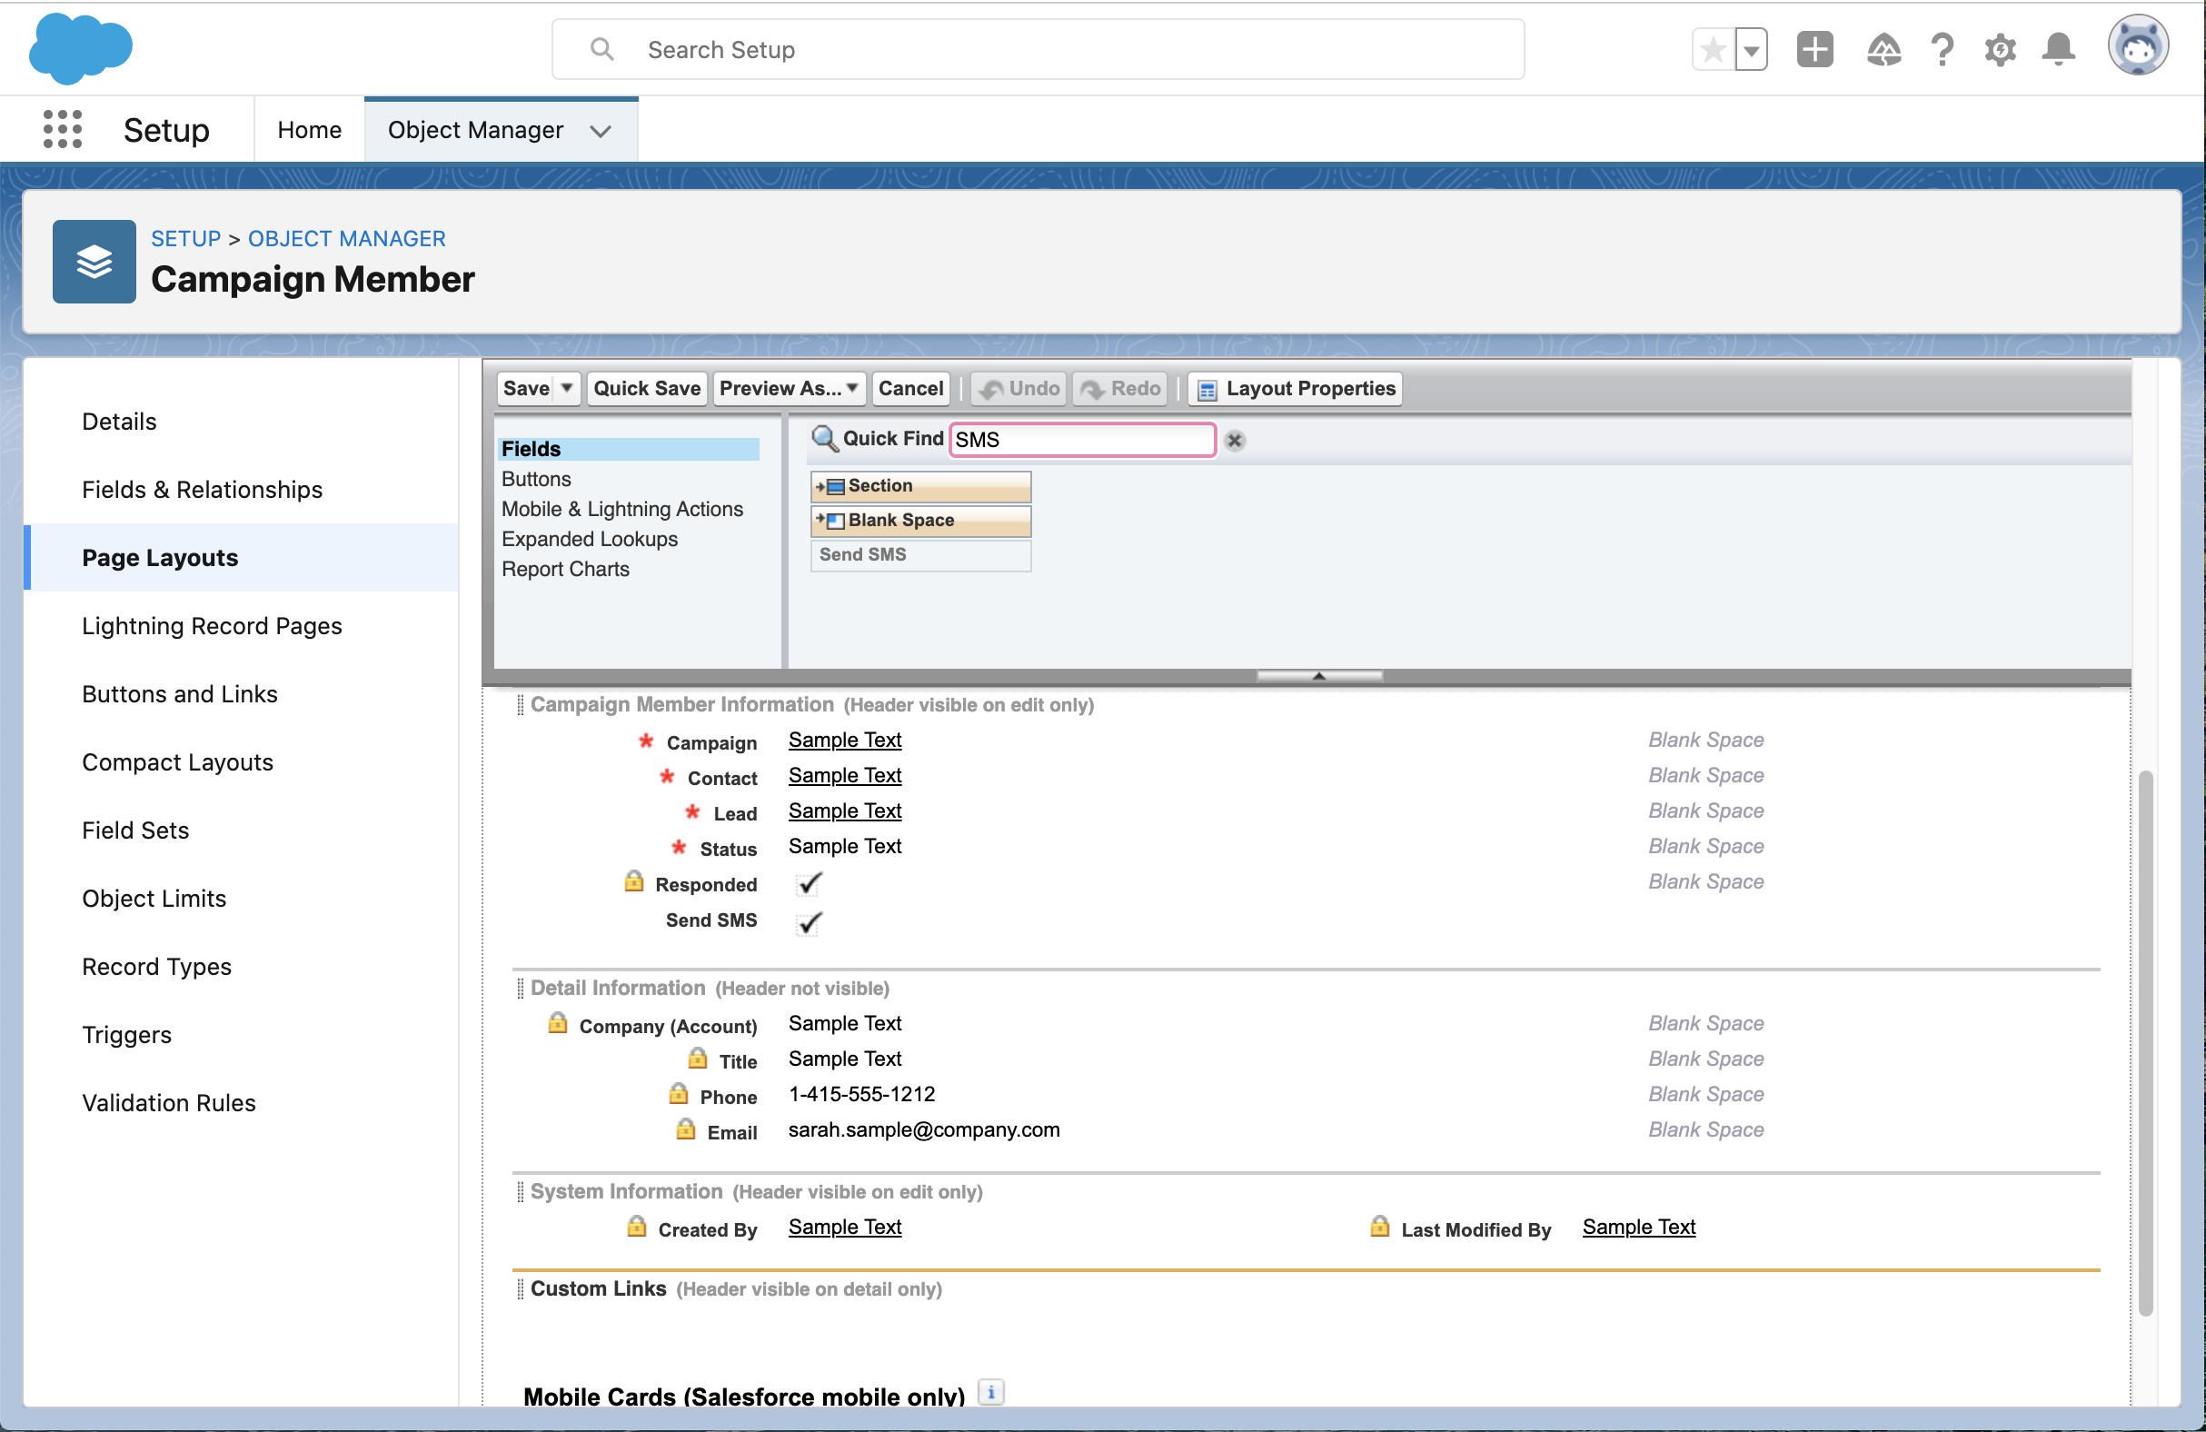2206x1432 pixels.
Task: Open the Trailhead guidance icon
Action: [1883, 49]
